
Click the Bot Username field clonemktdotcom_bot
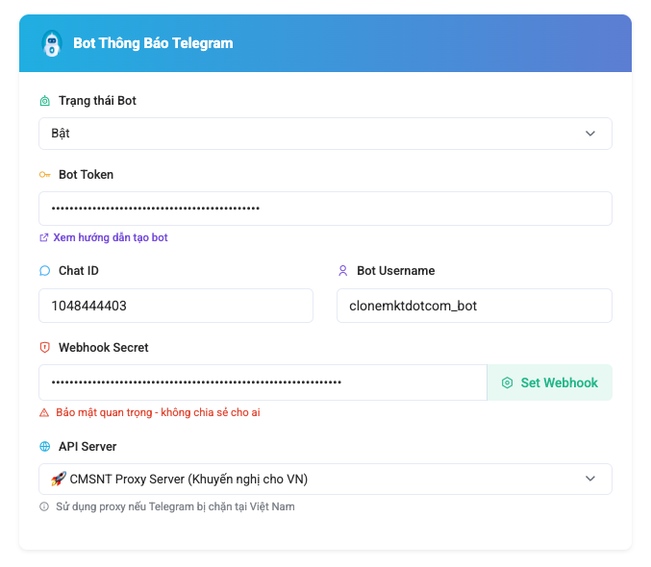click(x=474, y=306)
